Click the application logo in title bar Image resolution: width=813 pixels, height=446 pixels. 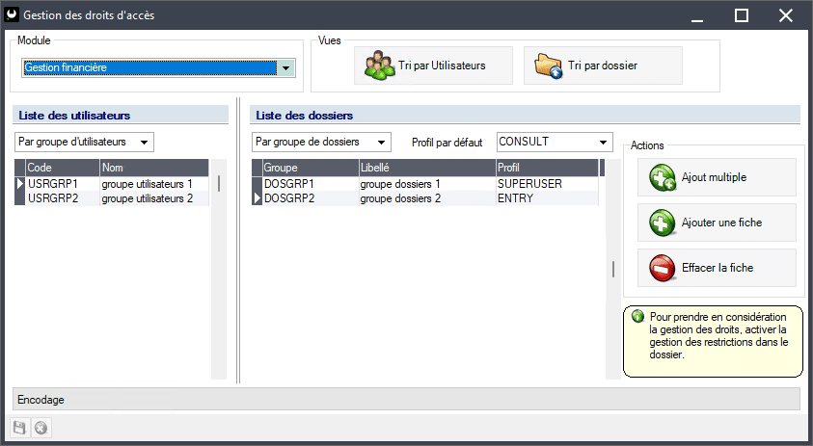(12, 15)
